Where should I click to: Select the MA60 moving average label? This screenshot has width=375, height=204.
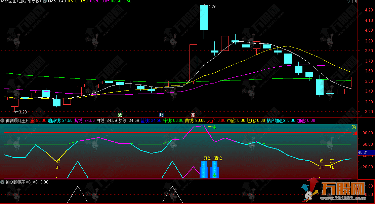[121, 1]
